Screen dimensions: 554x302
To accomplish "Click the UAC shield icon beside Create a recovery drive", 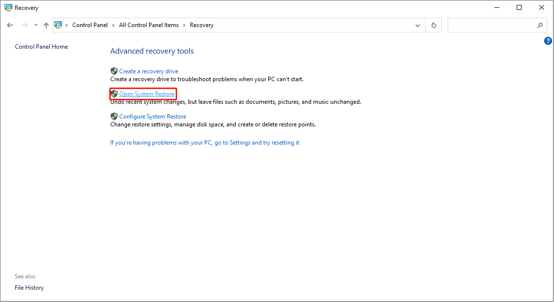I will [x=114, y=71].
